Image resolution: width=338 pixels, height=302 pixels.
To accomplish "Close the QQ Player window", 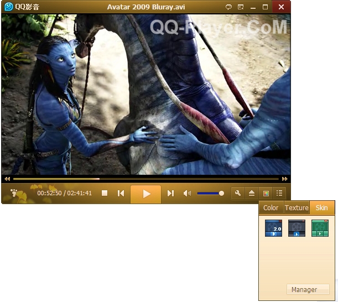I will pyautogui.click(x=281, y=7).
